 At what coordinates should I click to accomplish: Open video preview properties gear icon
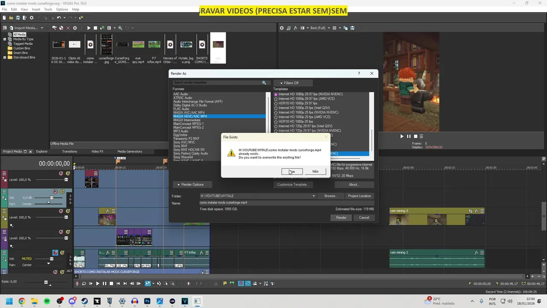[x=282, y=28]
